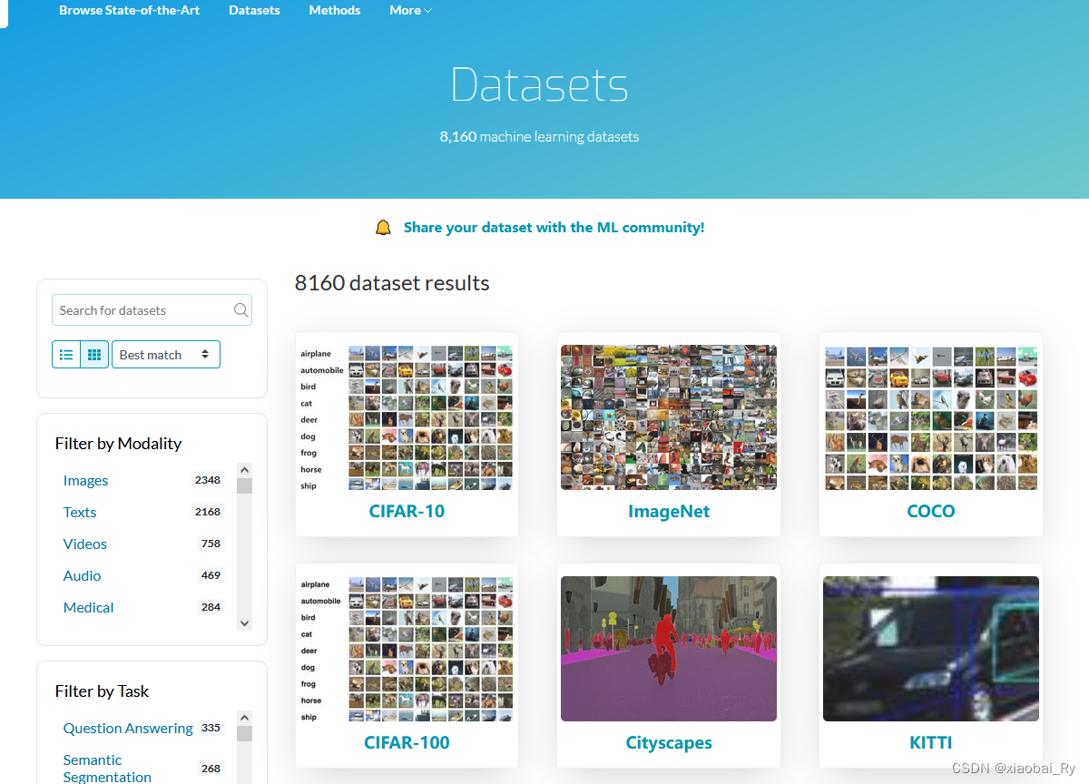This screenshot has width=1089, height=784.
Task: Open Browse State-of-the-Art
Action: point(130,10)
